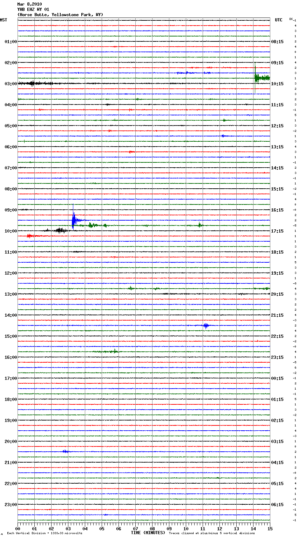
Task: Click the small blue event after 14:00
Action: pyautogui.click(x=206, y=325)
